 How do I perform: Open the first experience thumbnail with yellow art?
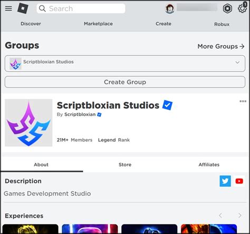coord(30,229)
